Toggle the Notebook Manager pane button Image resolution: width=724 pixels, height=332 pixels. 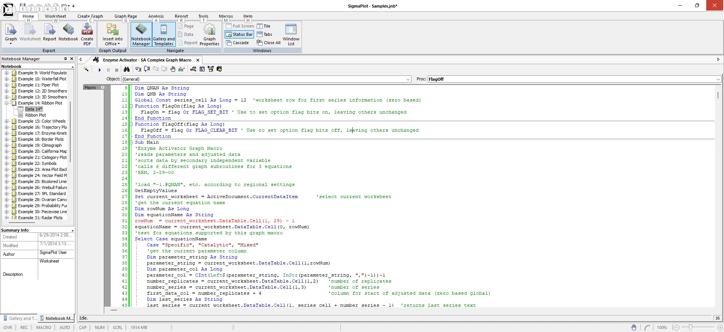(141, 34)
